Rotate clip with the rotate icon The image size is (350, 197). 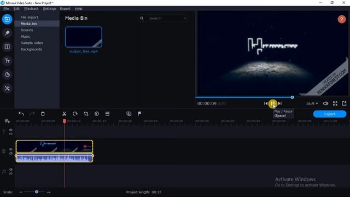[75, 114]
